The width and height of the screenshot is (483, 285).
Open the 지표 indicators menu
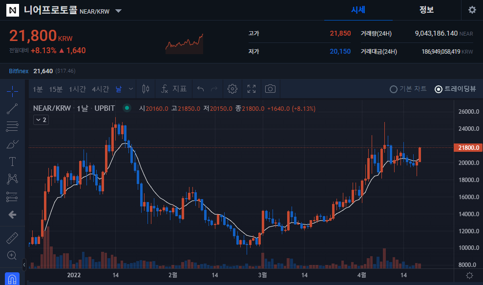pos(174,89)
